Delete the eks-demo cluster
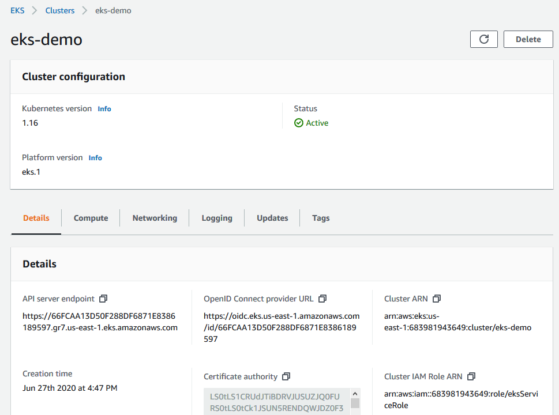559x415 pixels. point(528,39)
